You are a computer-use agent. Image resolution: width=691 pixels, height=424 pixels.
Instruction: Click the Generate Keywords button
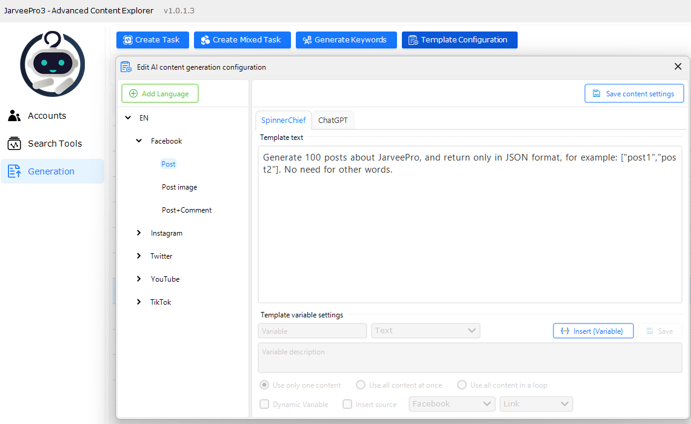coord(346,40)
